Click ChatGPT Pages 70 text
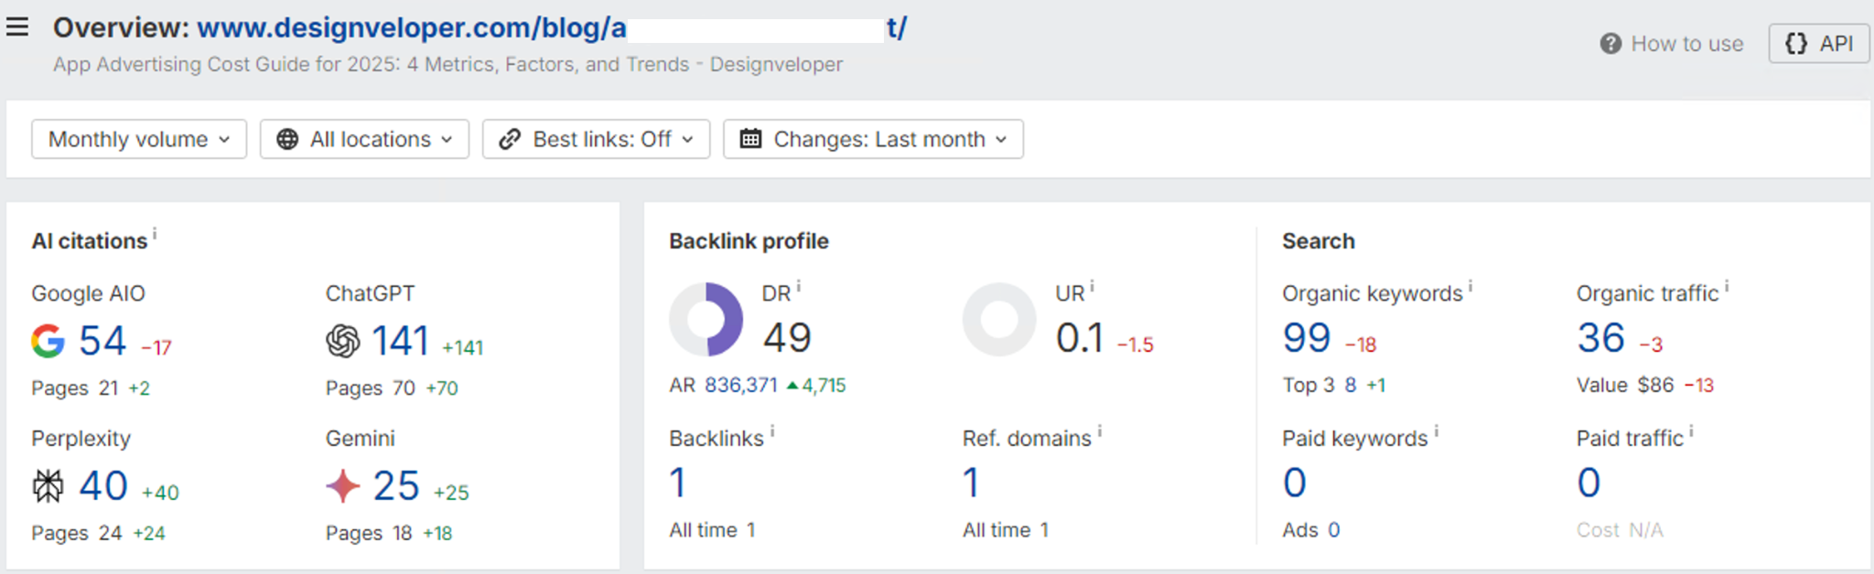 point(371,388)
